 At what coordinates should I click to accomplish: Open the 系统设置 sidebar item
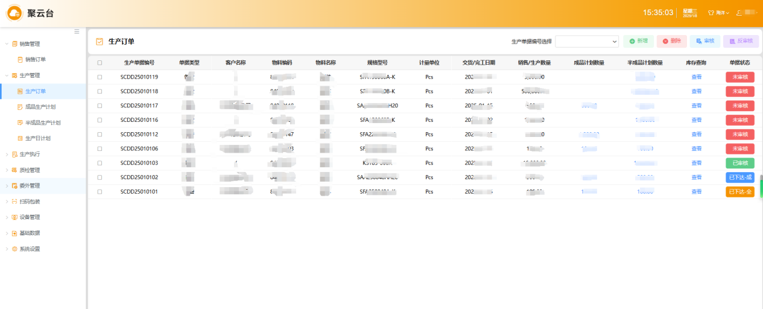click(x=30, y=249)
